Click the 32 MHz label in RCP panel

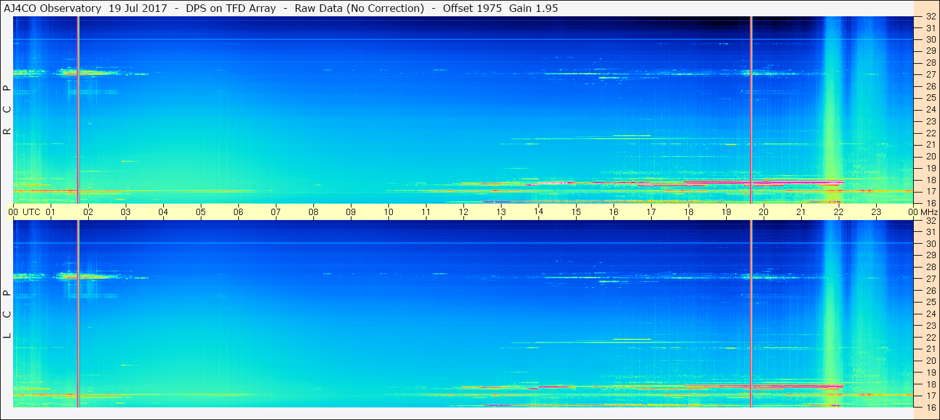[931, 17]
